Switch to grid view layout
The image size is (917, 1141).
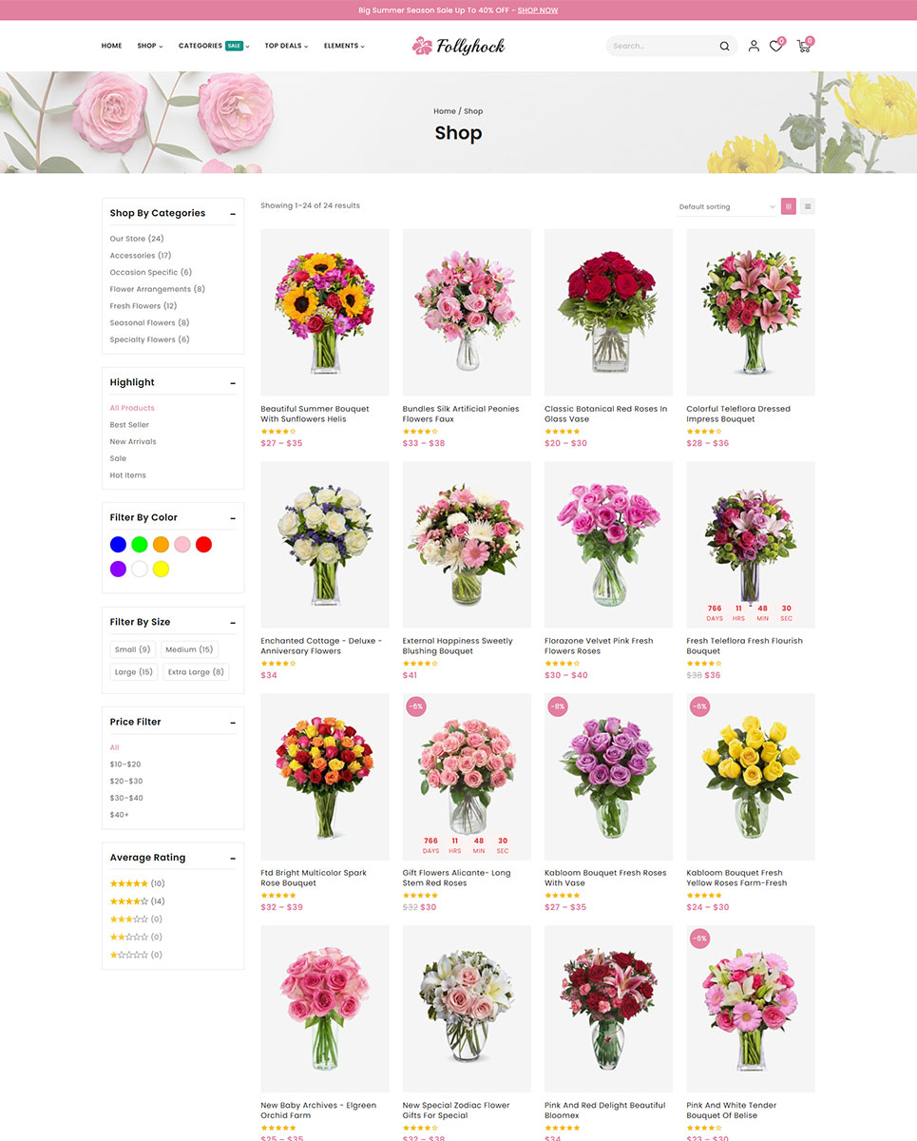788,206
